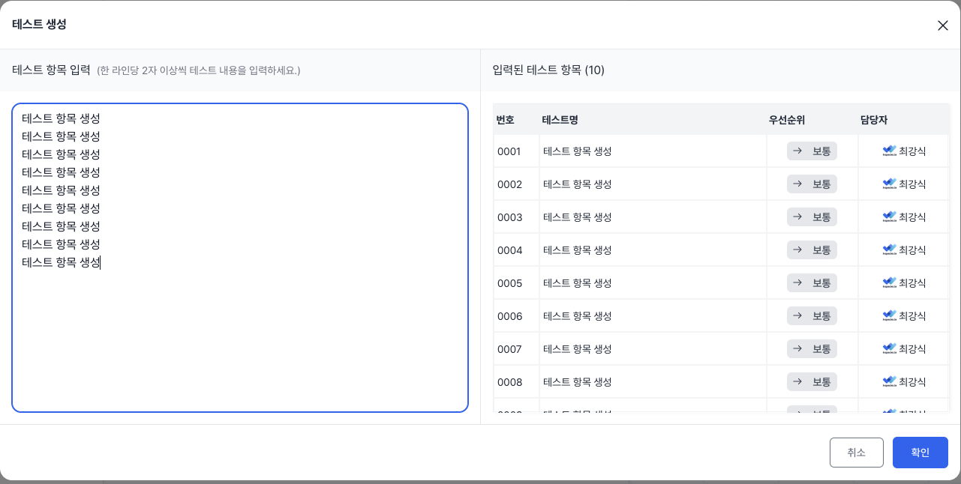Click the 입력된 테스트 항목 (10) heading
This screenshot has width=961, height=484.
548,70
